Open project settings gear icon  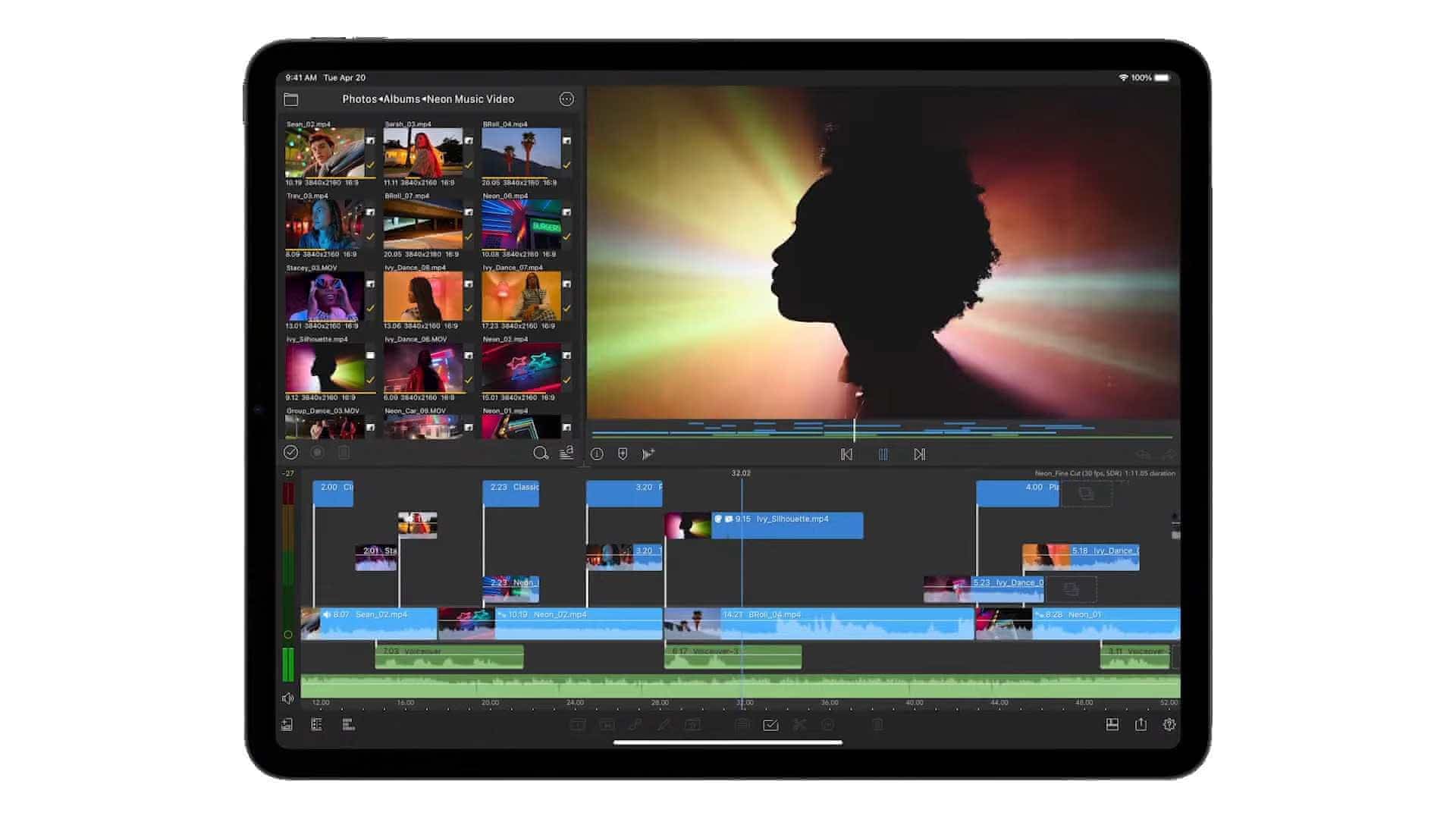point(1169,725)
